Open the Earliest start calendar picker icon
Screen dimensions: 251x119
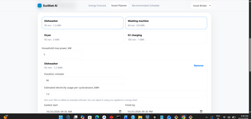120,112
